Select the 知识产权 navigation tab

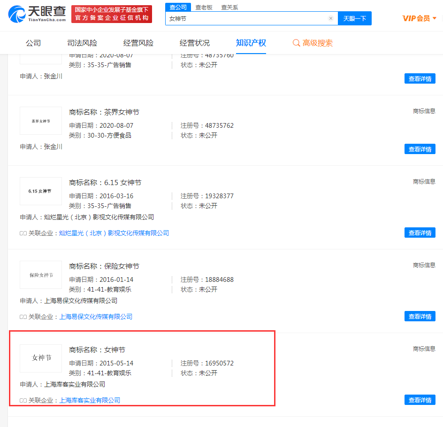[x=252, y=42]
